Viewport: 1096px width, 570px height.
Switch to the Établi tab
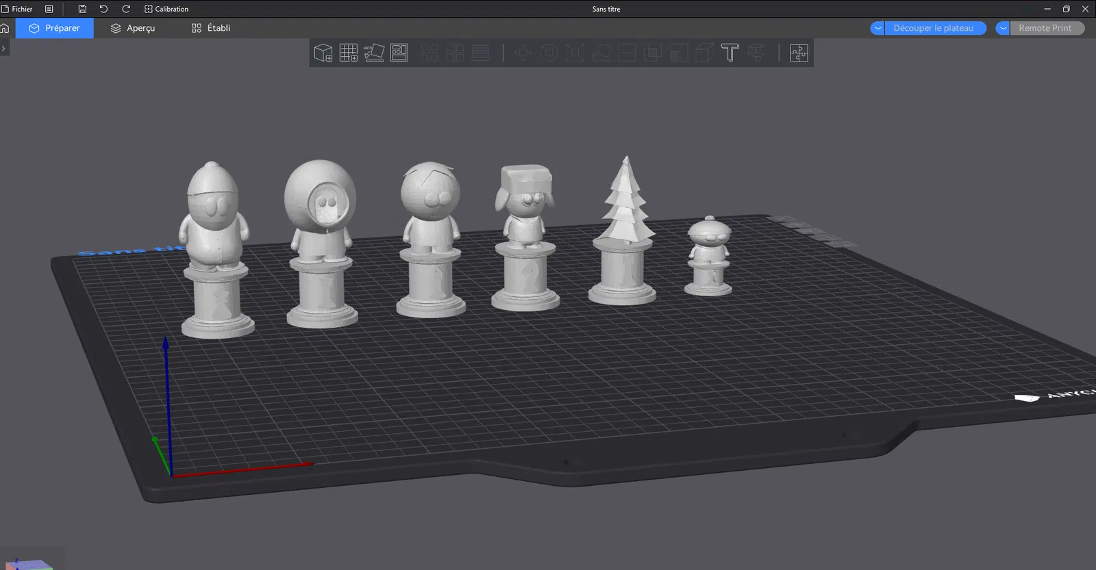[211, 28]
